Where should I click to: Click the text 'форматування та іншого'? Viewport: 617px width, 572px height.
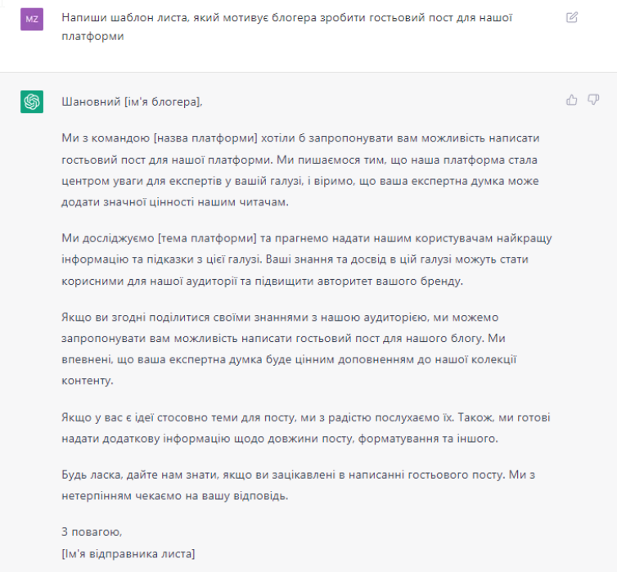pos(427,439)
